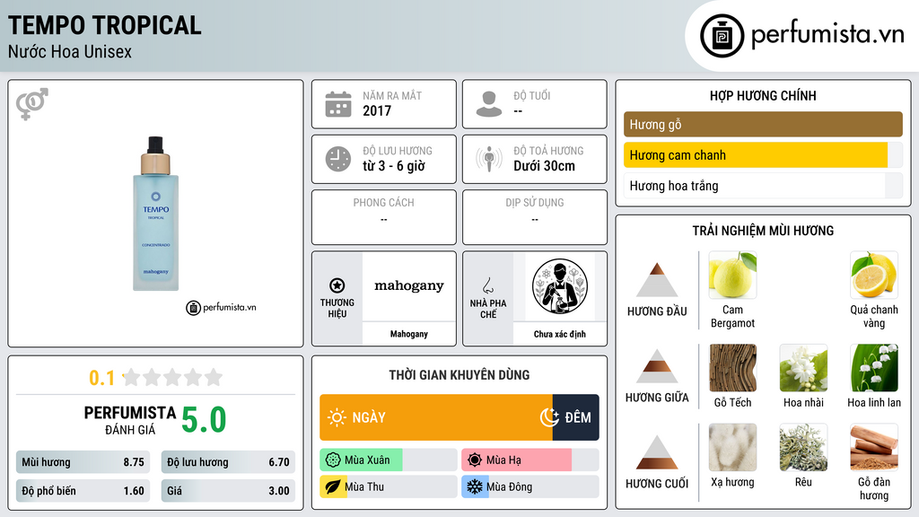Image resolution: width=919 pixels, height=517 pixels.
Task: Click the longevity value từ 3 - 6 giờ
Action: [x=394, y=166]
